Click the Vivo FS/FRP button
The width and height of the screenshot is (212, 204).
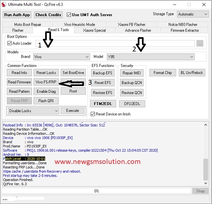pos(46,82)
